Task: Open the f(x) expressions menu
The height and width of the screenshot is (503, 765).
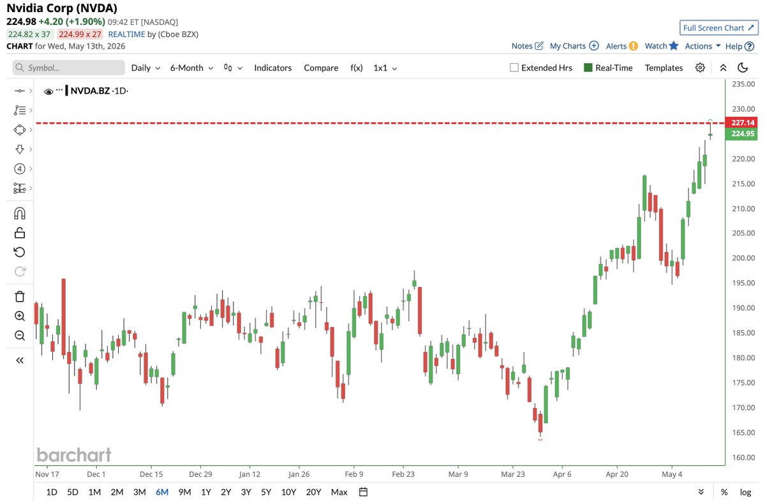Action: (357, 68)
